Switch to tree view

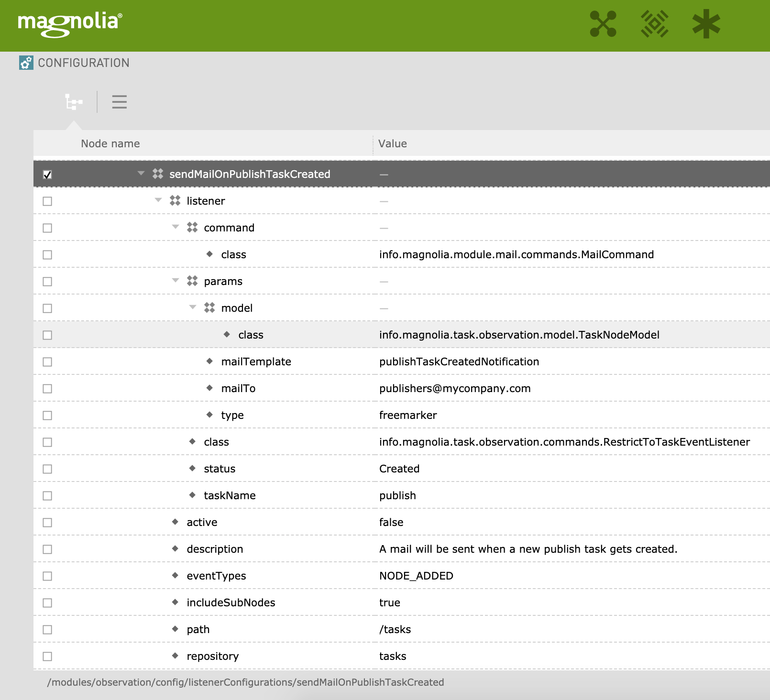(74, 102)
